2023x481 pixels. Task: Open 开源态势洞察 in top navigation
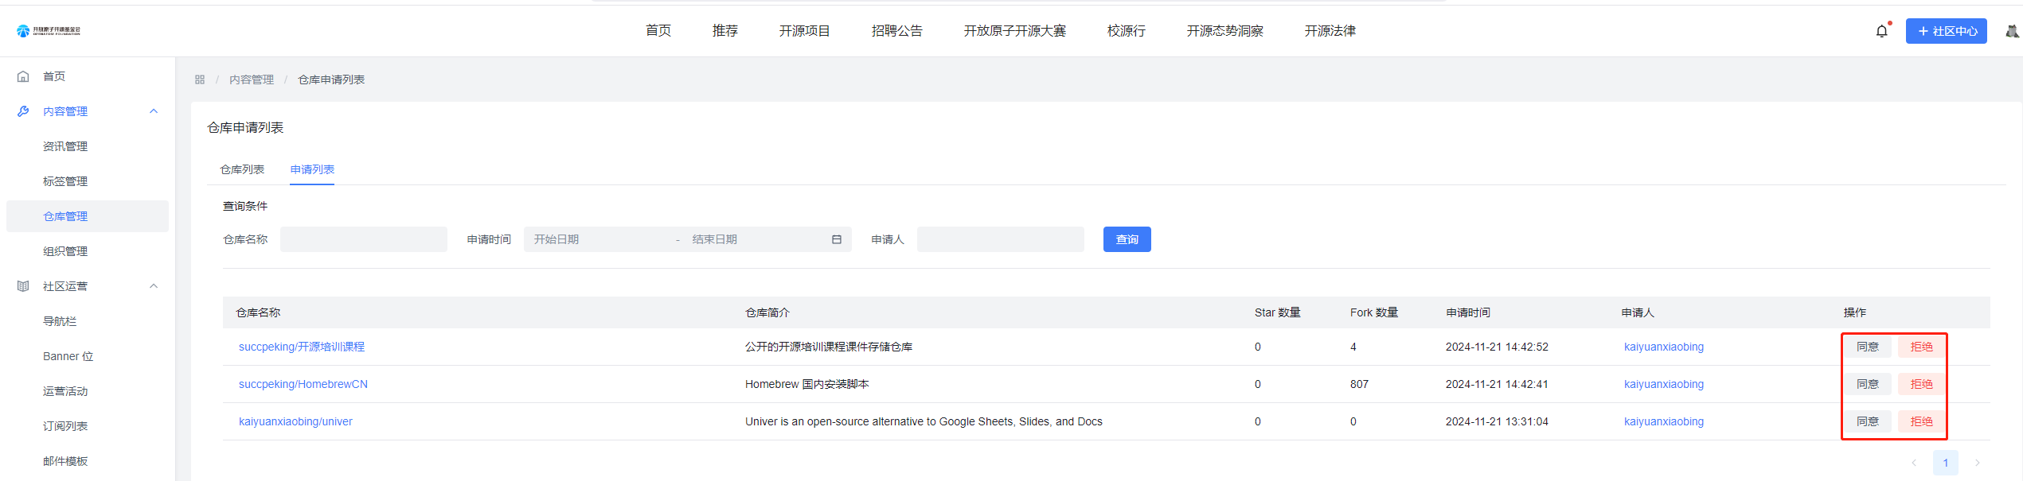coord(1225,31)
